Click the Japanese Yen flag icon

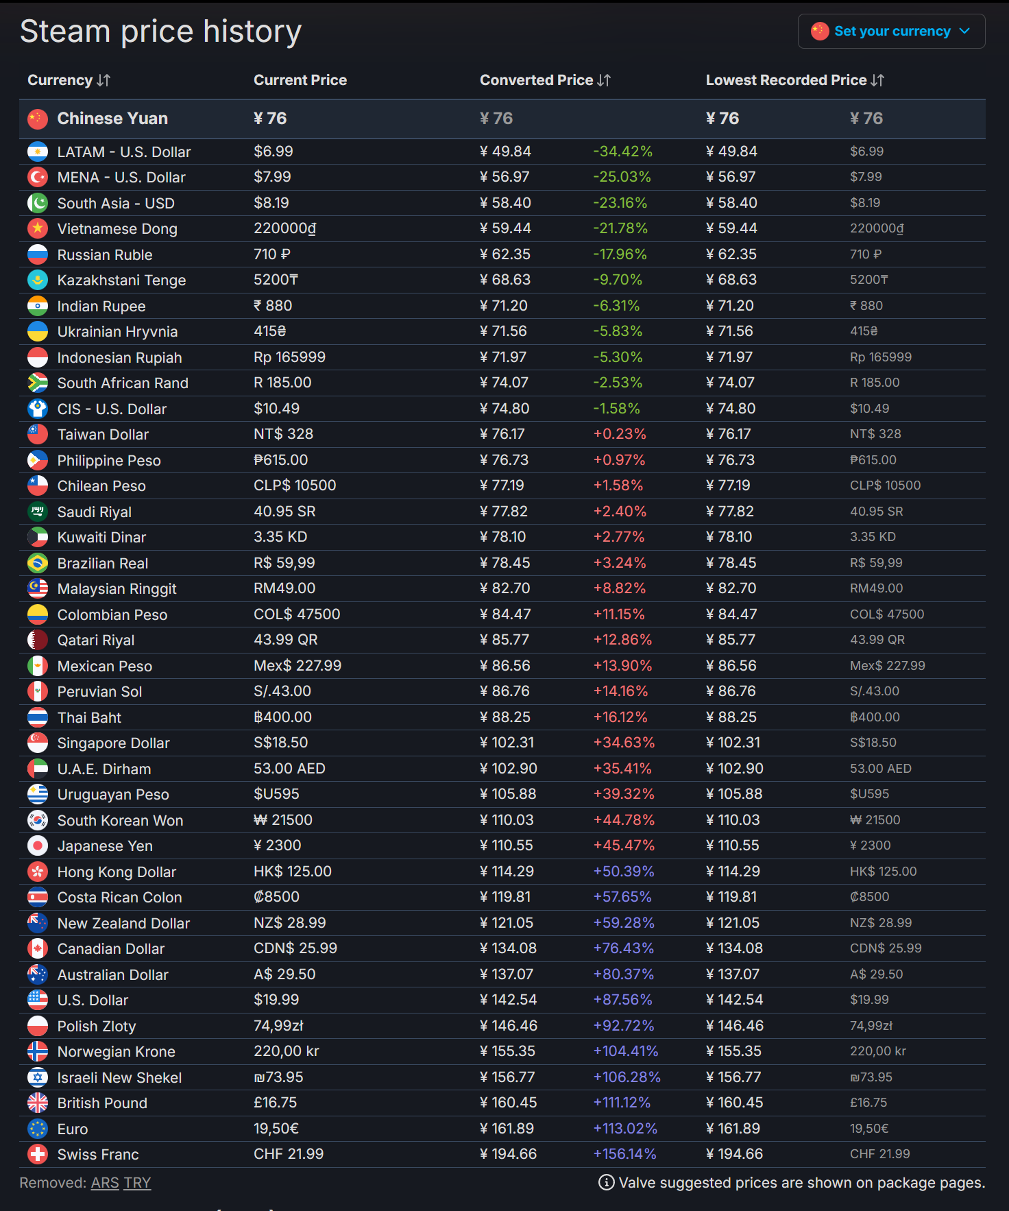pyautogui.click(x=38, y=846)
